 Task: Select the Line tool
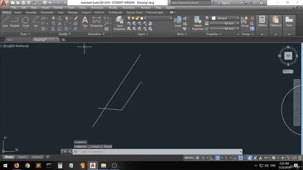(x=5, y=21)
